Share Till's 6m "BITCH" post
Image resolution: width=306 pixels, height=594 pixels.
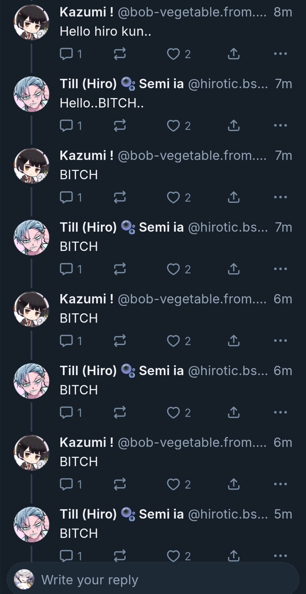234,412
